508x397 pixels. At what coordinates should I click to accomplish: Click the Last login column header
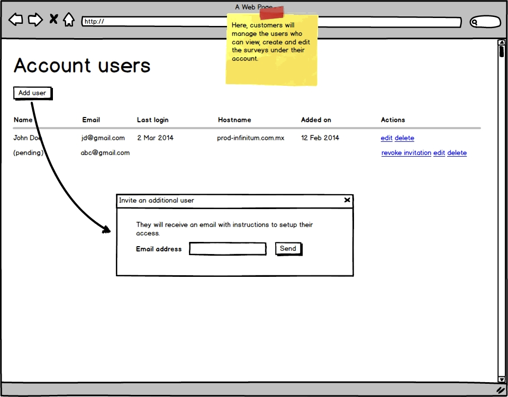point(152,120)
